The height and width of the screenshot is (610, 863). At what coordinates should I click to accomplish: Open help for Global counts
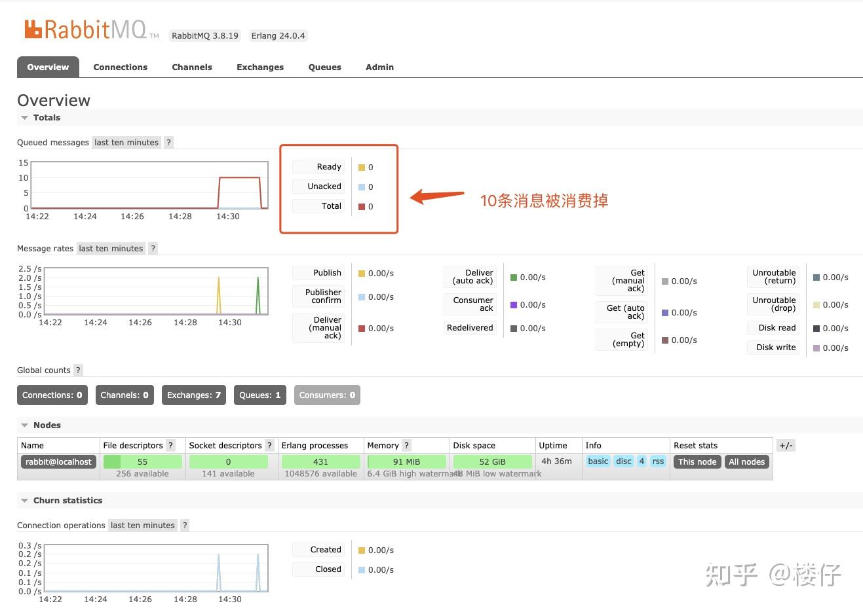78,370
